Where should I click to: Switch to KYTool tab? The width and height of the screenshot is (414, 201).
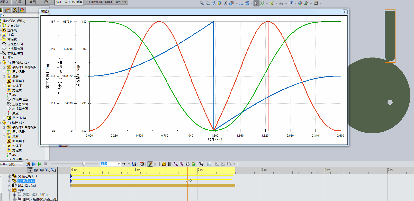(x=121, y=2)
